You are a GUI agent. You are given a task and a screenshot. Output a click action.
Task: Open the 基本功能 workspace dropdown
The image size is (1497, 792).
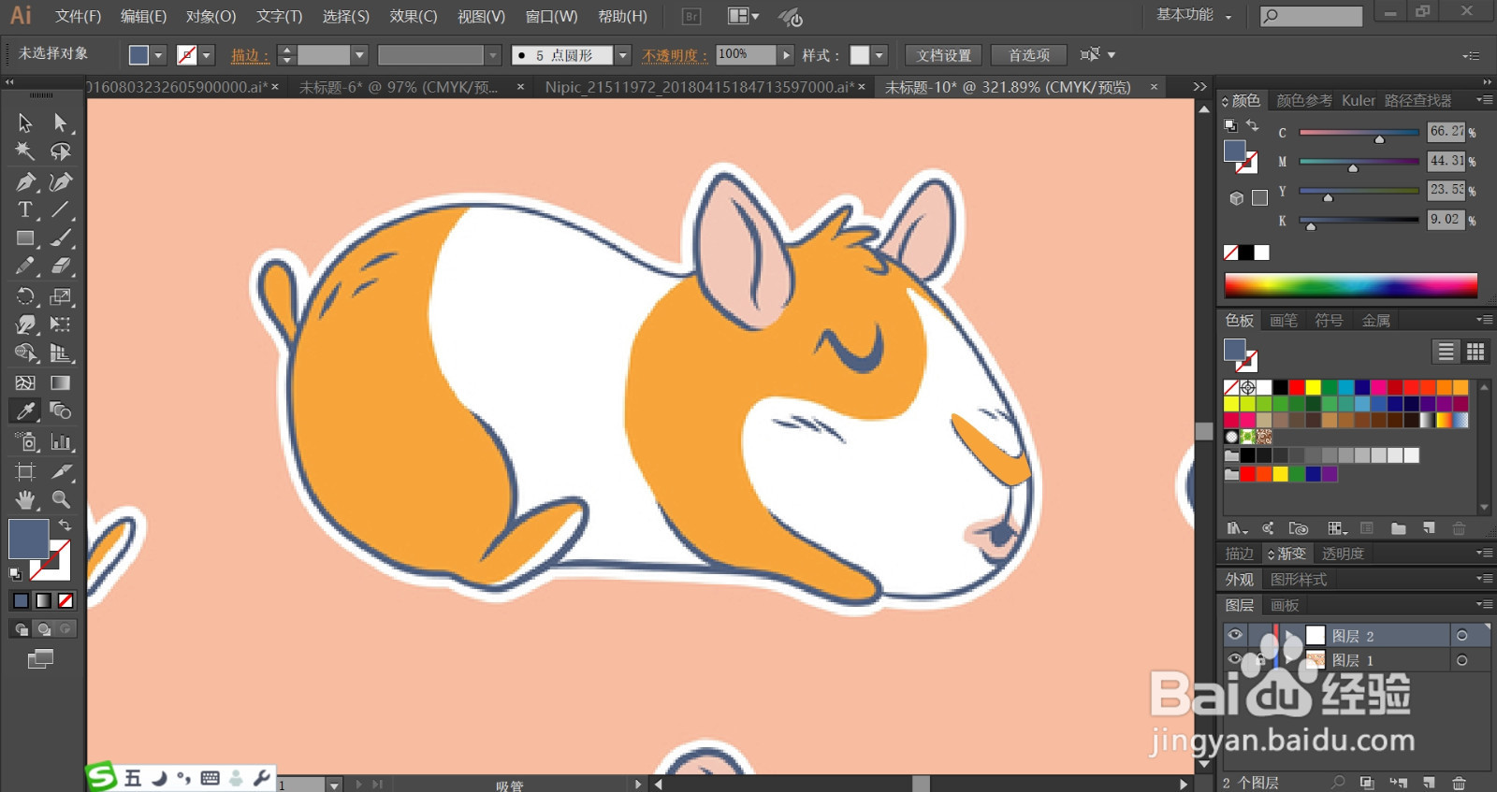click(x=1194, y=15)
